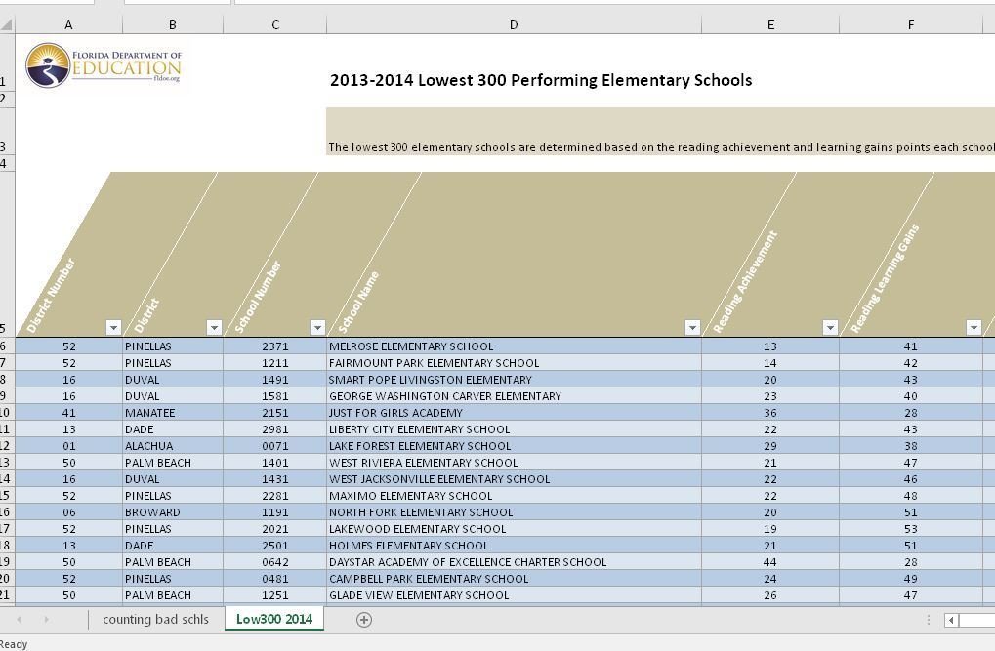Select the Low300 2014 sheet tab
This screenshot has height=651, width=995.
point(274,619)
